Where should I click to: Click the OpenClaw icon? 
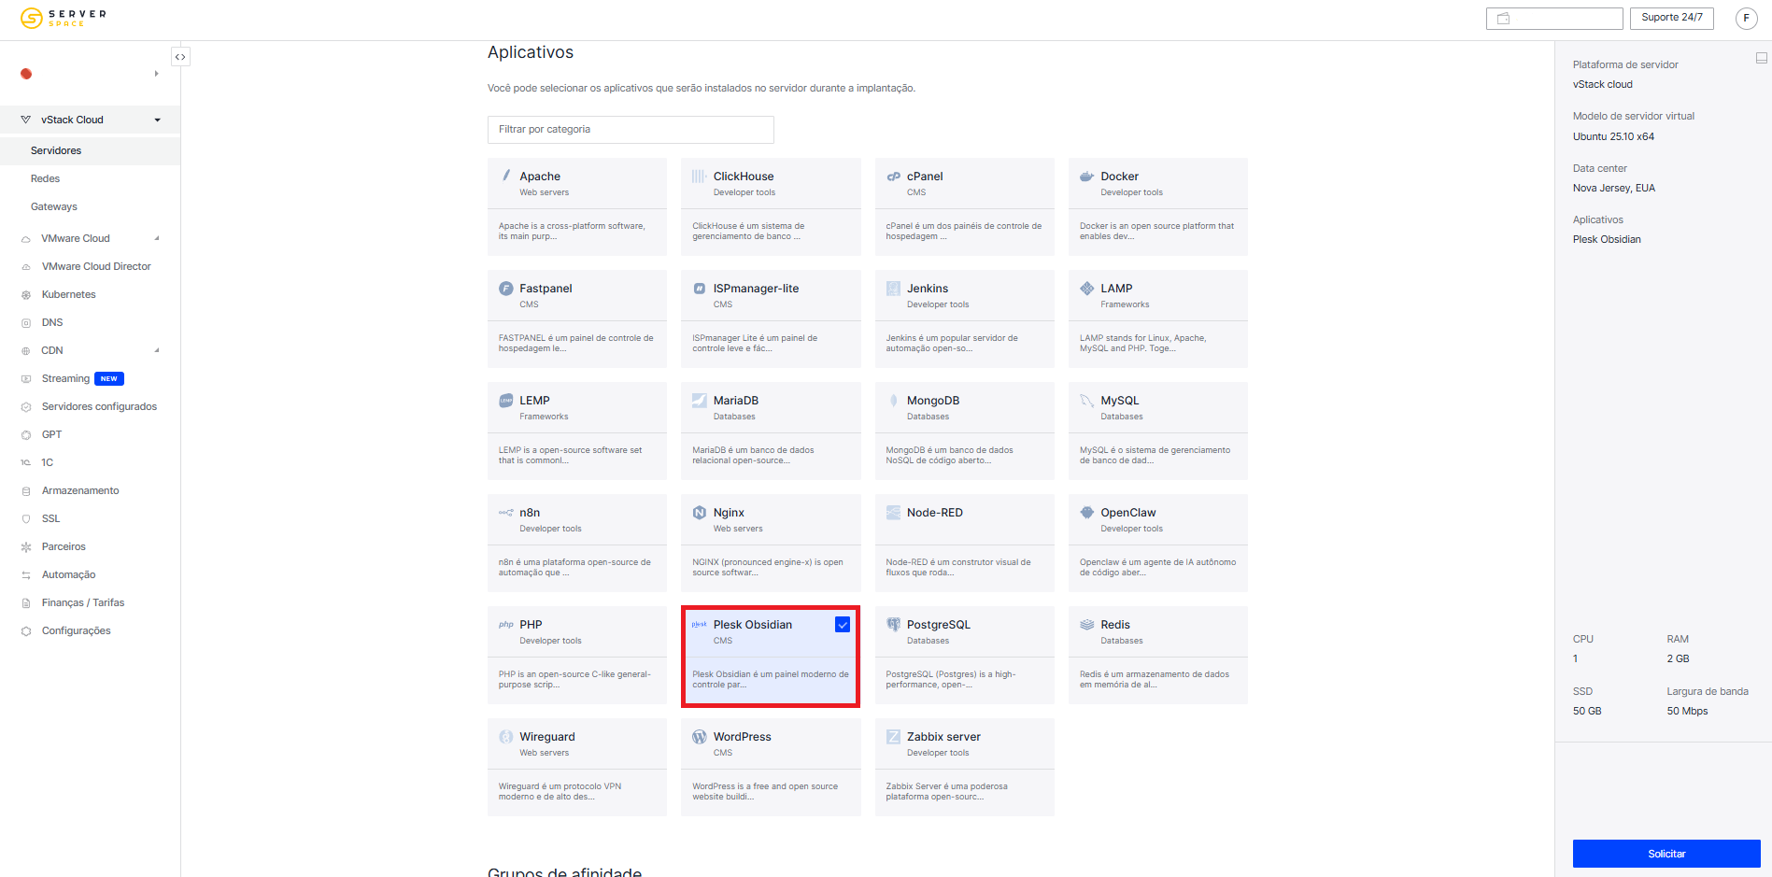(1086, 513)
